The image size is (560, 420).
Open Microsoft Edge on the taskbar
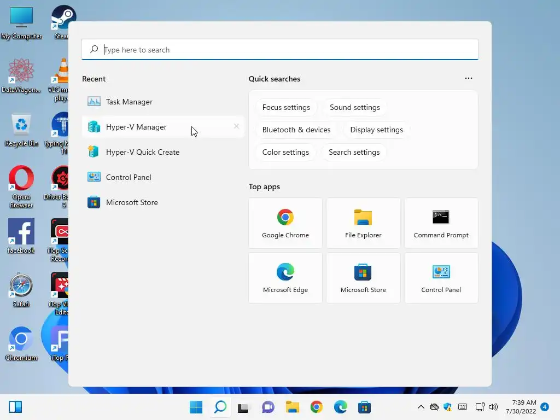pos(340,407)
